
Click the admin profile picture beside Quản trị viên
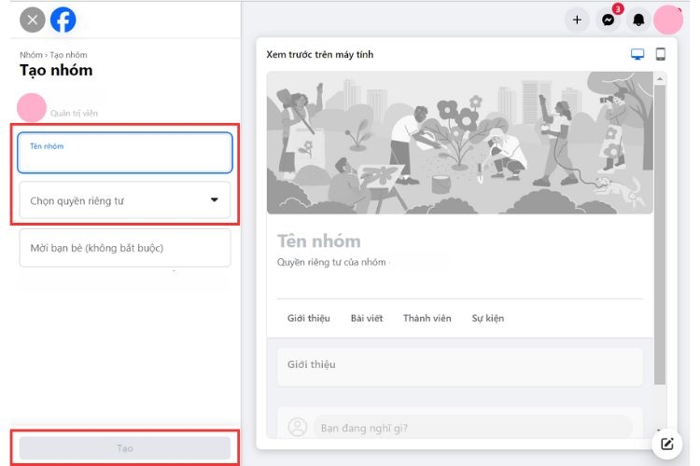point(32,107)
